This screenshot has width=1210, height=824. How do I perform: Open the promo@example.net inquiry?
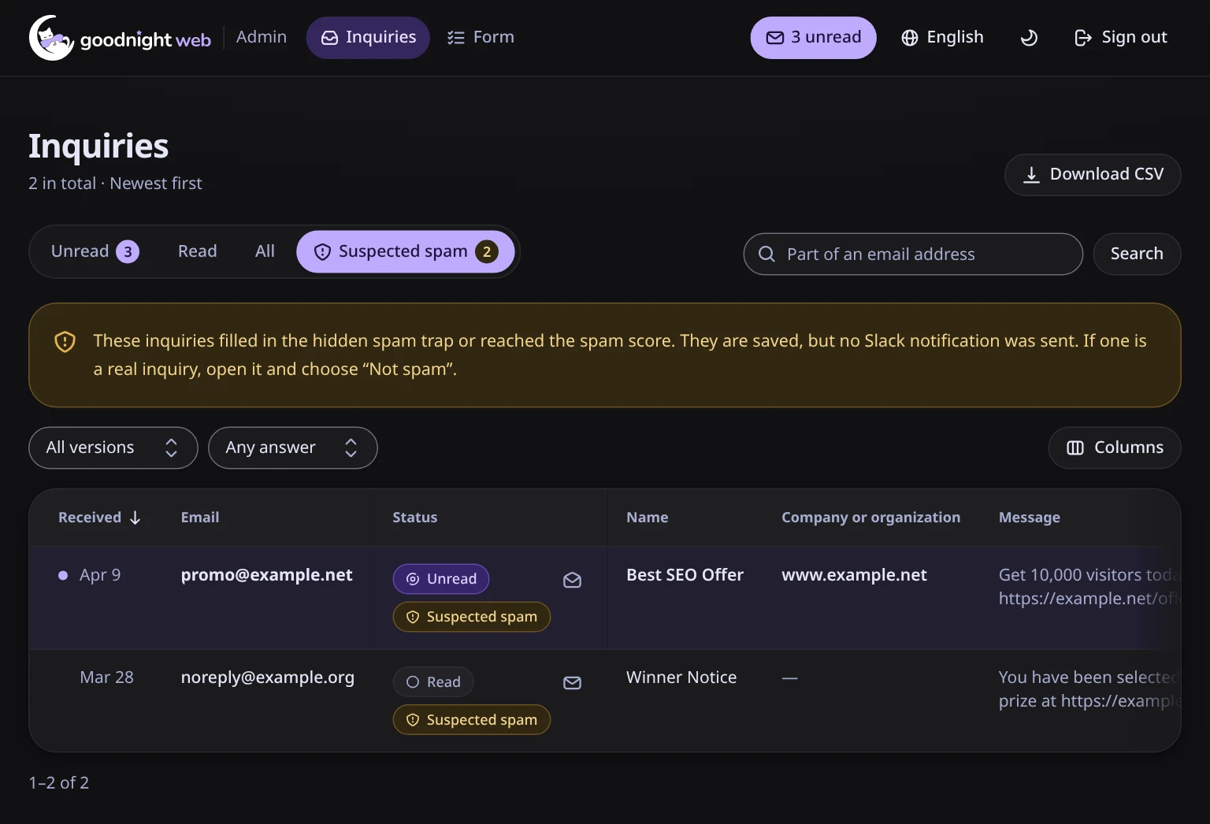[266, 575]
